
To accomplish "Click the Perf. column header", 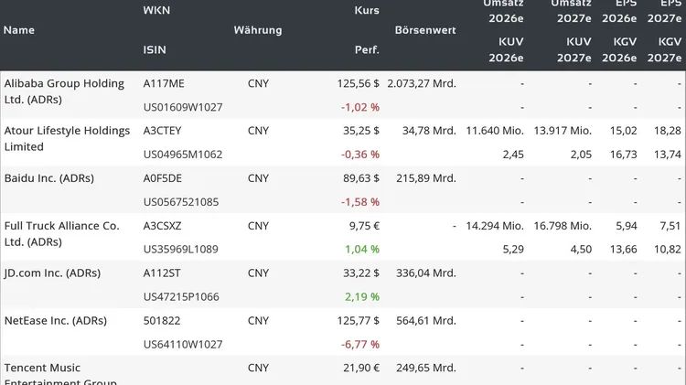I will (x=367, y=50).
